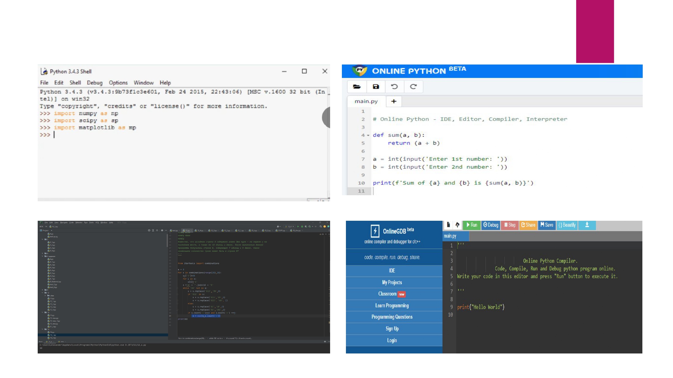This screenshot has width=673, height=378.
Task: Run the program in OnlineGDB
Action: [472, 225]
